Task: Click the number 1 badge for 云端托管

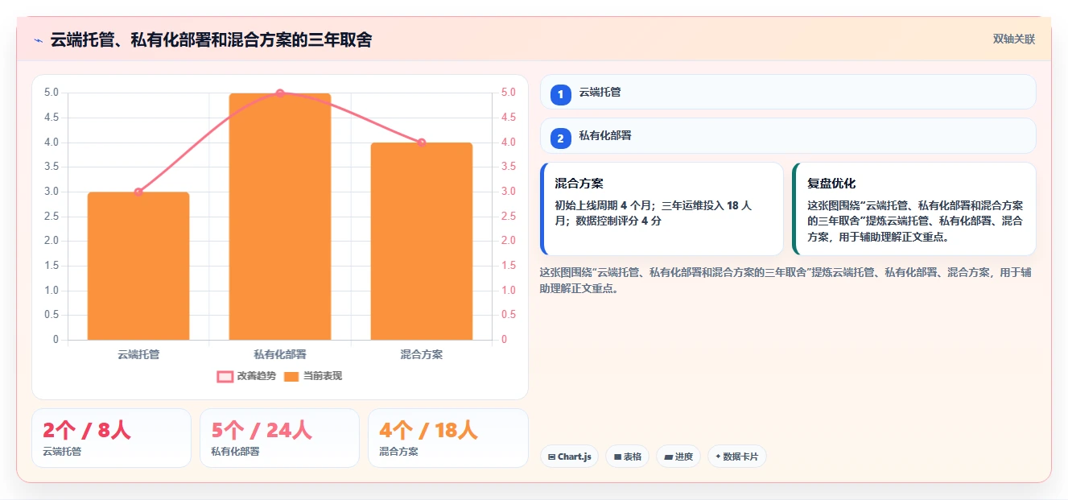Action: [x=561, y=93]
